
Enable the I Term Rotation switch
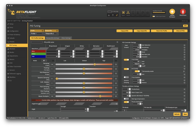pyautogui.click(x=126, y=77)
